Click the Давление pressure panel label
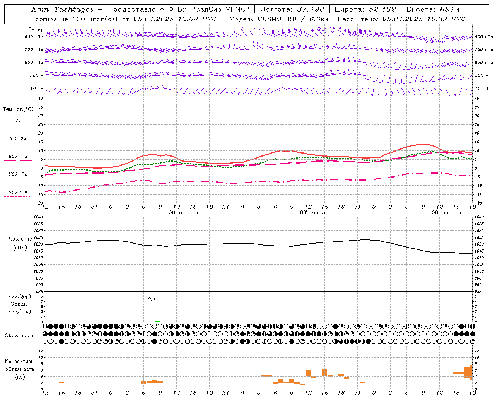The image size is (495, 396). pyautogui.click(x=20, y=239)
